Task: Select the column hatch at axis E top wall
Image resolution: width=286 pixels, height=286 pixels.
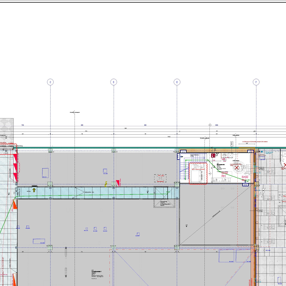Action: coord(177,151)
